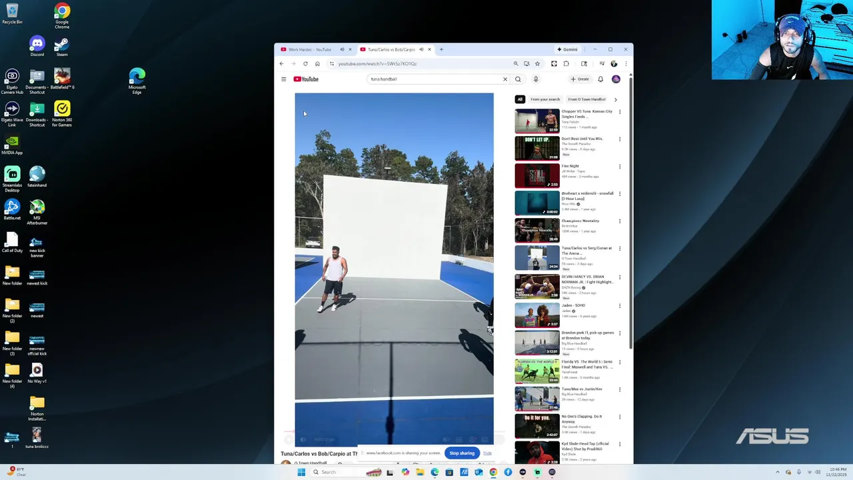Bookmark this page with the star

tap(537, 64)
